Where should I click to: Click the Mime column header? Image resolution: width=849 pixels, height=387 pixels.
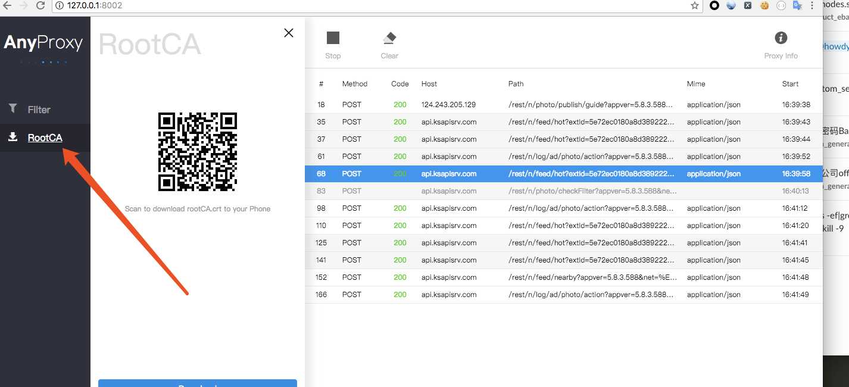tap(696, 84)
